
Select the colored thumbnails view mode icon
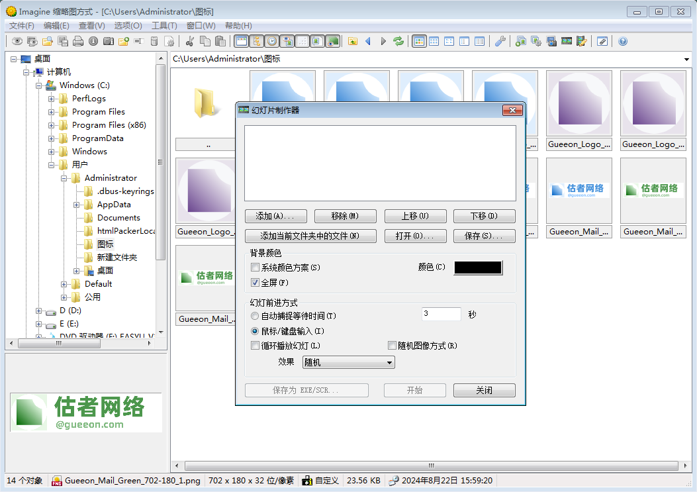(x=419, y=41)
